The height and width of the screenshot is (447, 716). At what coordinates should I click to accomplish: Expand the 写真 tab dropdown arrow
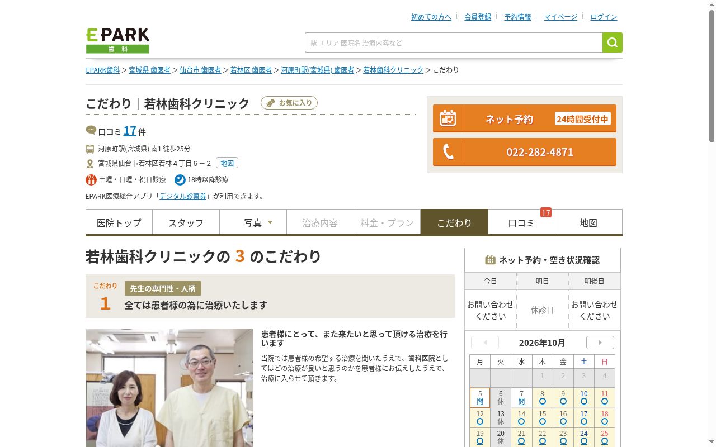(x=270, y=222)
